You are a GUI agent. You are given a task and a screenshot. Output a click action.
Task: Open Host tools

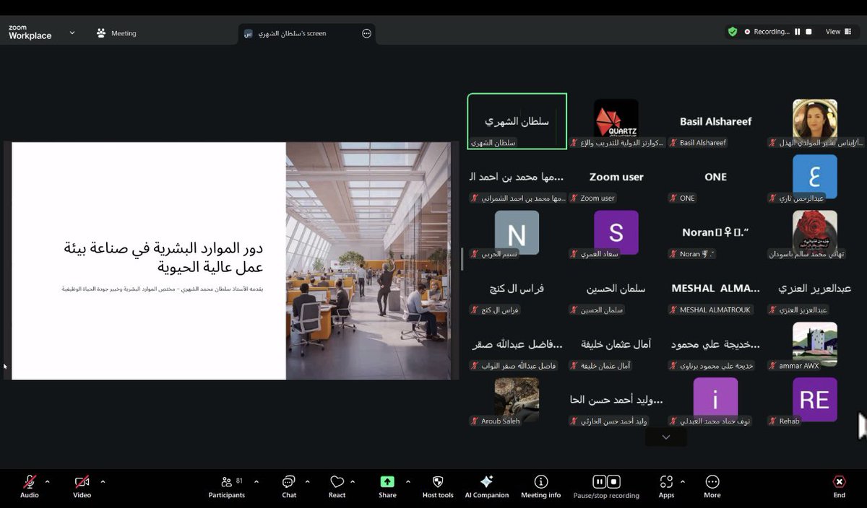point(436,482)
